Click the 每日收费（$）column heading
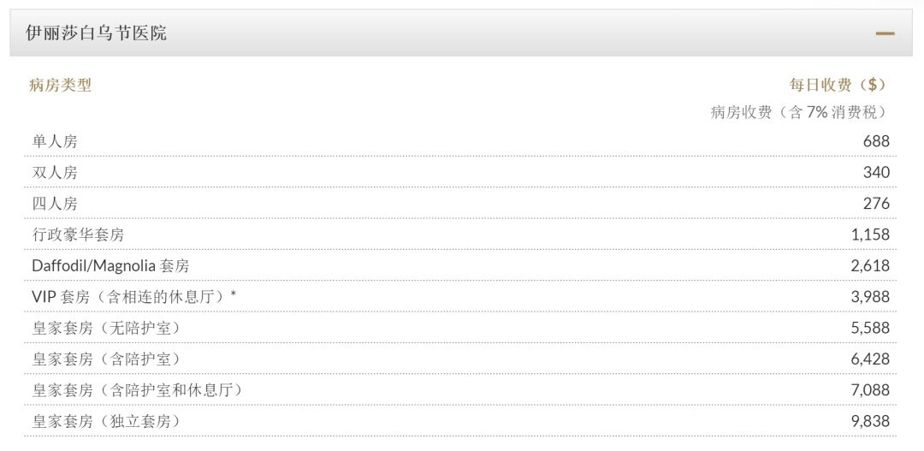 838,85
